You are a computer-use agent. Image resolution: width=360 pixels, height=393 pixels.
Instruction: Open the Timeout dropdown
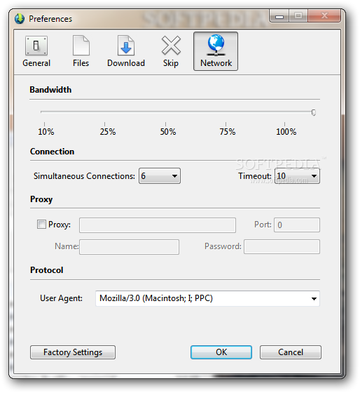click(x=297, y=176)
